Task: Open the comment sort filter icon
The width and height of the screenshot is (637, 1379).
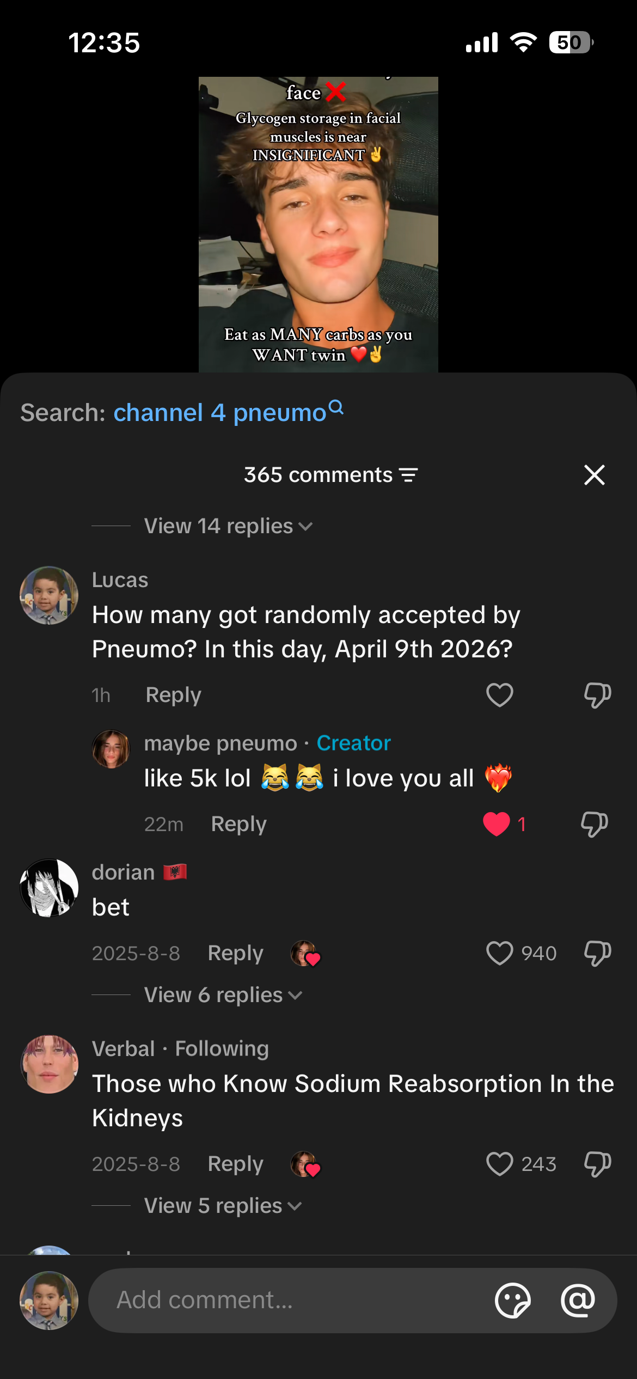Action: pyautogui.click(x=409, y=475)
